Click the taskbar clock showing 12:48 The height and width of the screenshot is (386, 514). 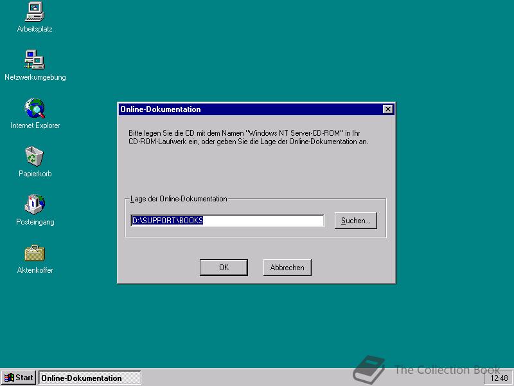[499, 378]
